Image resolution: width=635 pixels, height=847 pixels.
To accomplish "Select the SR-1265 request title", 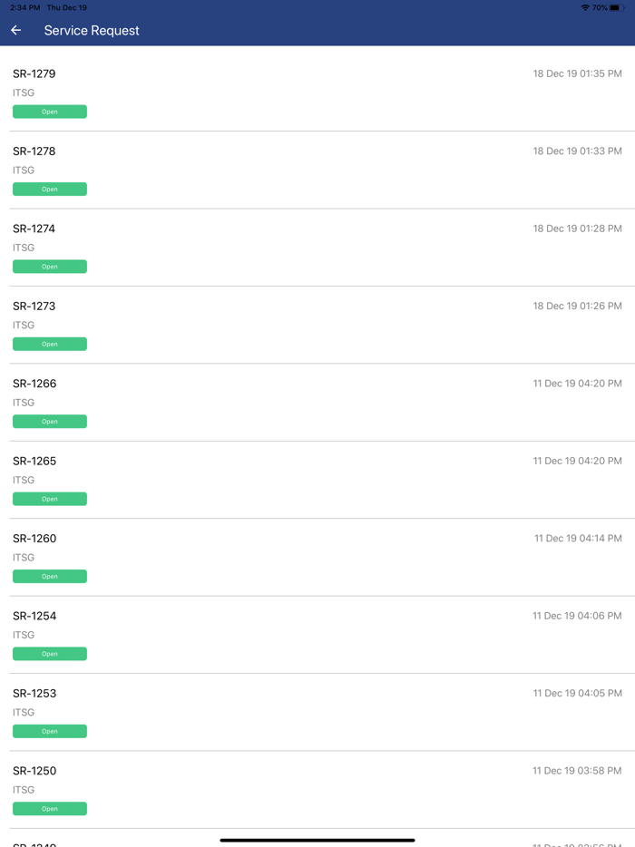I will tap(34, 461).
